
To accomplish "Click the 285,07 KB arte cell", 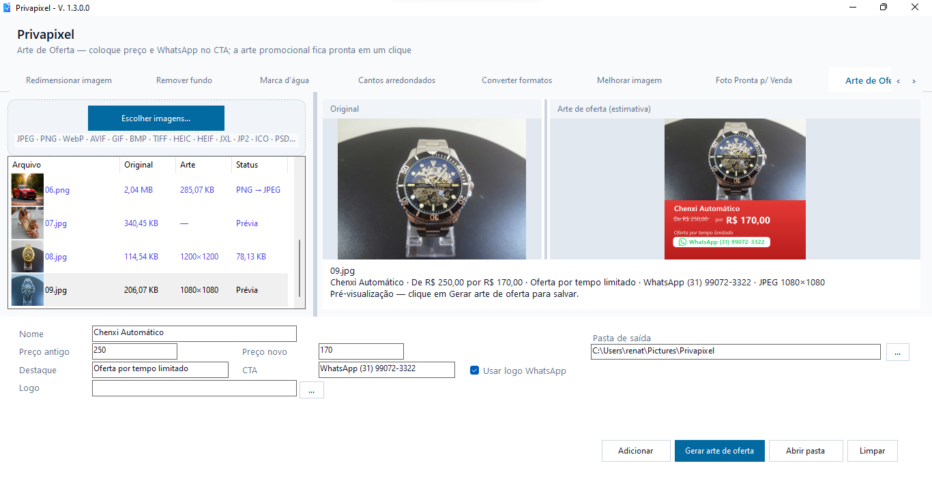I will click(197, 190).
